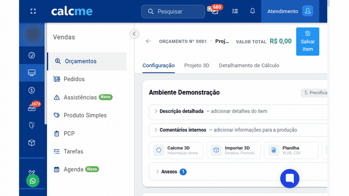This screenshot has width=349, height=196.
Task: Click the fullscreen toggle icon
Action: pos(33,11)
